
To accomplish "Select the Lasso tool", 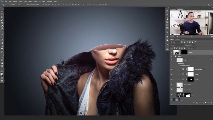I will pos(2,17).
